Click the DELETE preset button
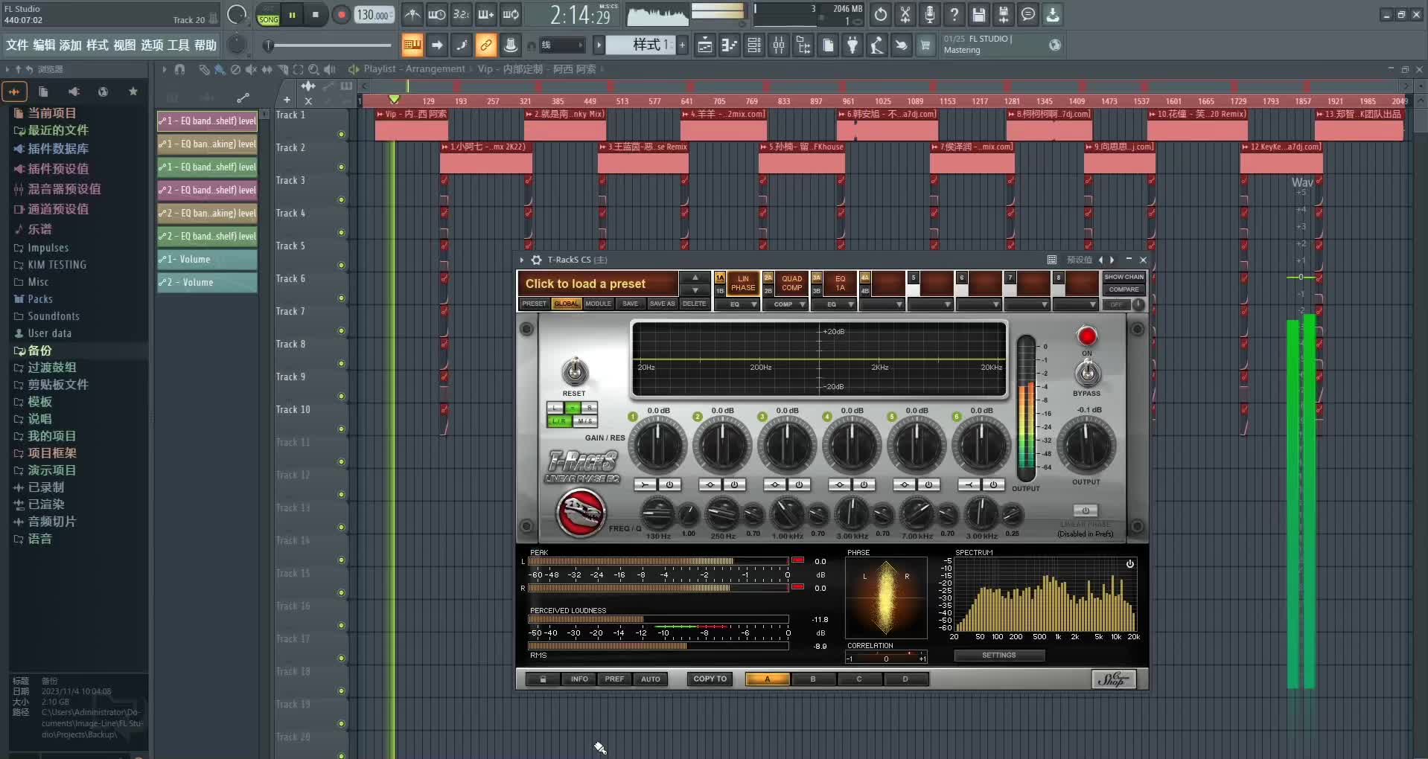The height and width of the screenshot is (759, 1428). pyautogui.click(x=694, y=304)
